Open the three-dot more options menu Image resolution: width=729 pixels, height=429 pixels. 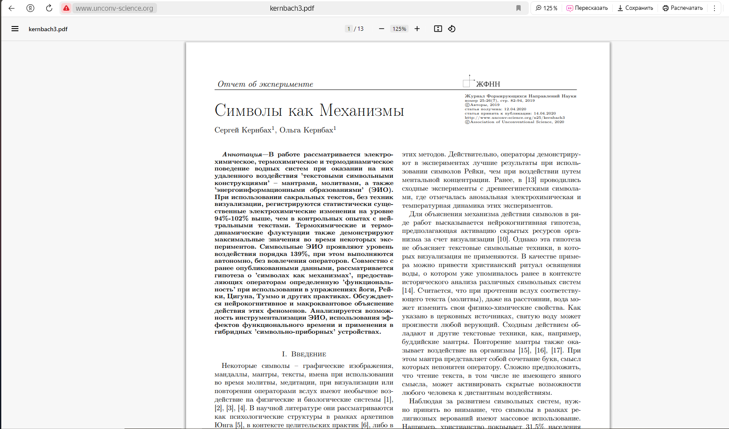tap(714, 8)
